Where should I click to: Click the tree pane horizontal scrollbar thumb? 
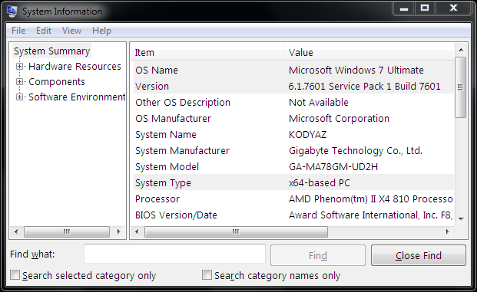pos(67,232)
